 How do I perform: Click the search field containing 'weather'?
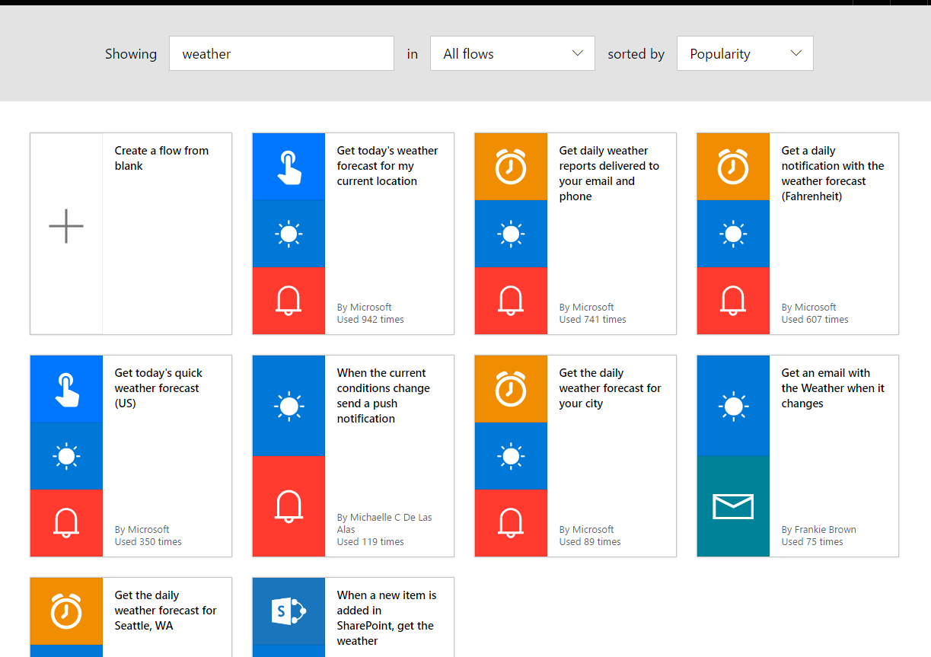click(x=282, y=53)
